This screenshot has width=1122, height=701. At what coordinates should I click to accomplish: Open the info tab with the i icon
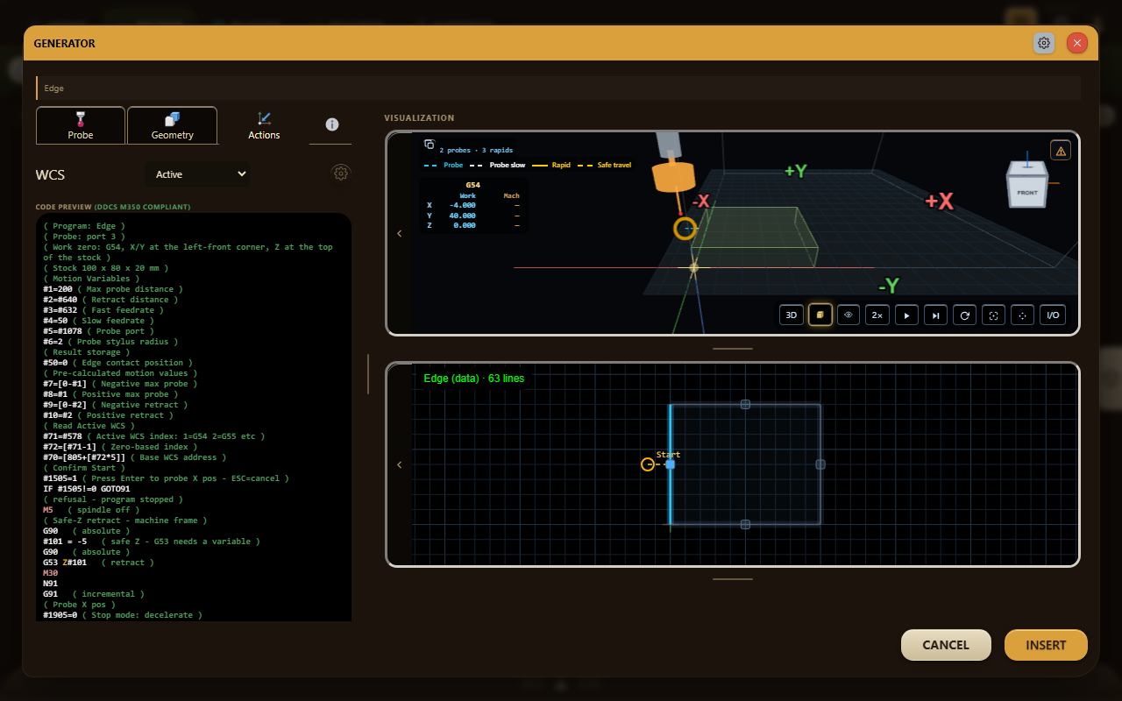[x=331, y=124]
